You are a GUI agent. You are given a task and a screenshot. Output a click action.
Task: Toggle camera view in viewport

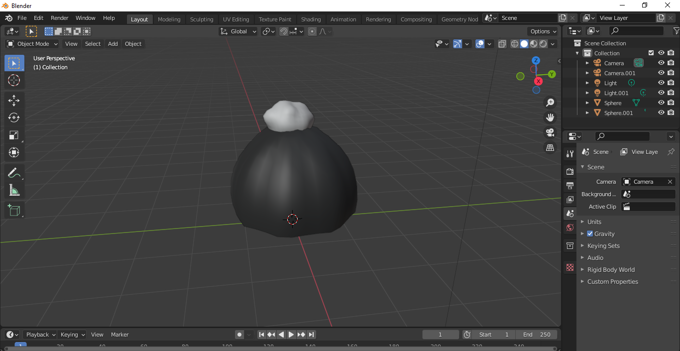550,132
